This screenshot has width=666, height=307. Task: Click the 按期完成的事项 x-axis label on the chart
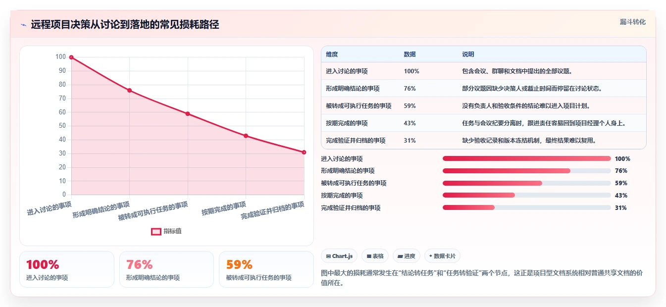point(224,208)
